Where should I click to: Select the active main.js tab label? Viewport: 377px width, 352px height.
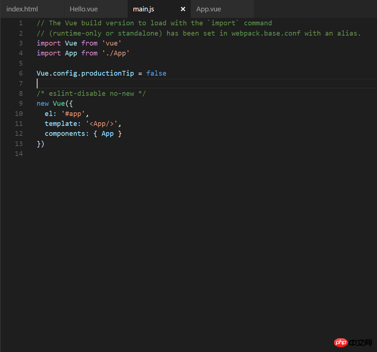(143, 9)
